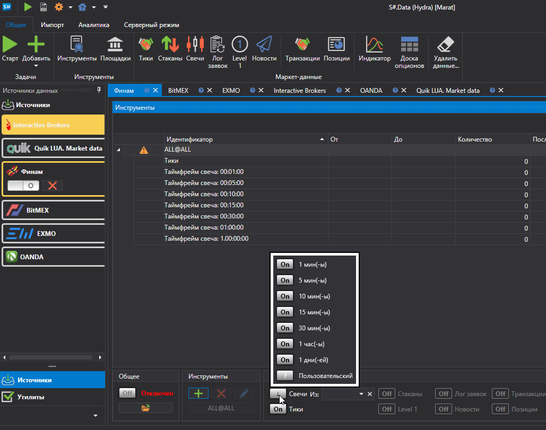
Task: Click quick-access green play button in title bar
Action: (x=28, y=7)
